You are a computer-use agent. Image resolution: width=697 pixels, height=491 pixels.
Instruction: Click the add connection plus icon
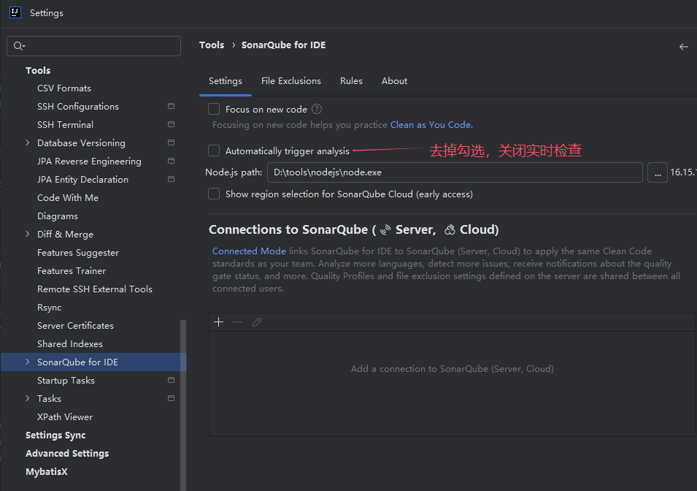pos(218,322)
